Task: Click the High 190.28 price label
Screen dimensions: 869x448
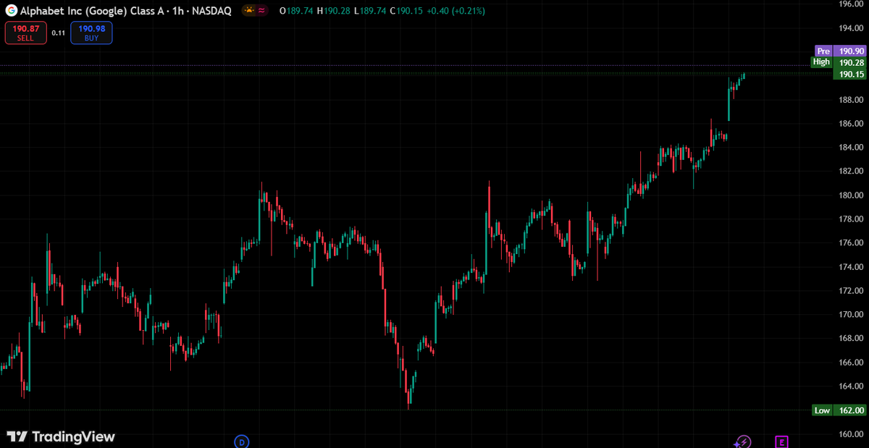Action: pos(839,62)
